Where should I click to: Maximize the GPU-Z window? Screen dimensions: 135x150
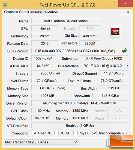point(114,4)
